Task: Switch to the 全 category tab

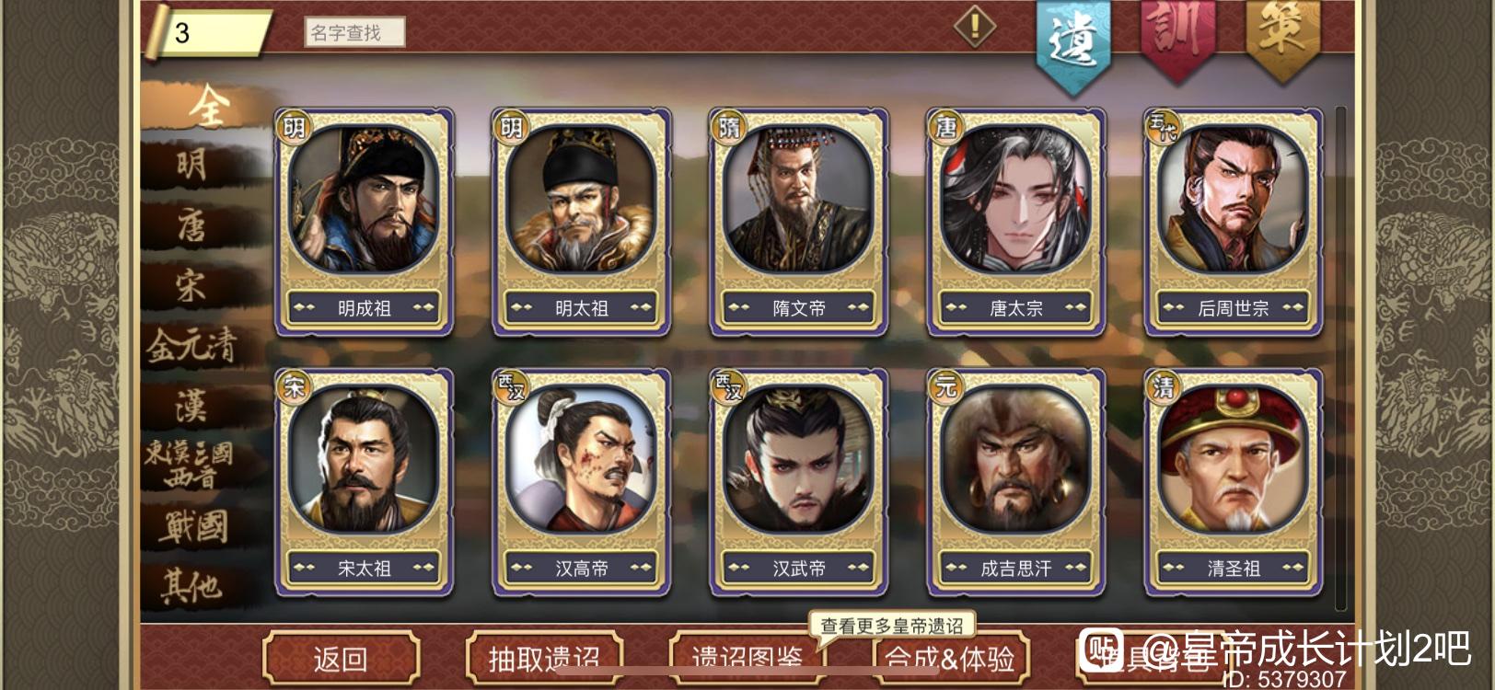Action: pos(208,107)
